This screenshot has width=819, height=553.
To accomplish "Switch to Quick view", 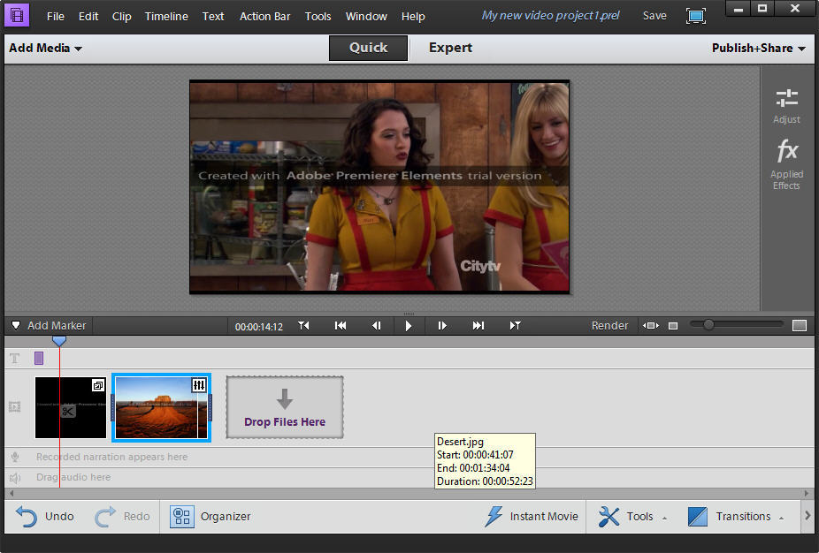I will (368, 48).
